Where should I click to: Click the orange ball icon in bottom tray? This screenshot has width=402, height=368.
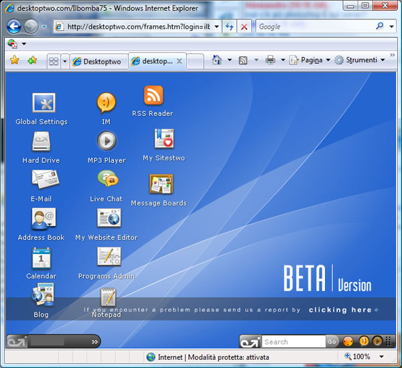tap(348, 341)
